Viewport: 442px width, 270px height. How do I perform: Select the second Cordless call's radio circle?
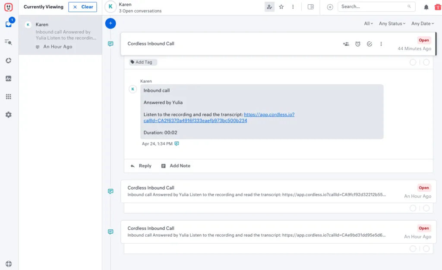coord(426,208)
